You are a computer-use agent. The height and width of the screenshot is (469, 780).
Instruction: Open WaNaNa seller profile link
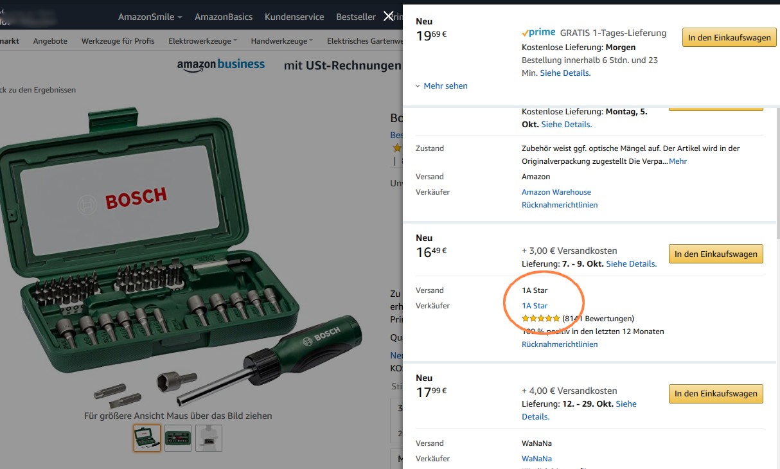click(536, 459)
